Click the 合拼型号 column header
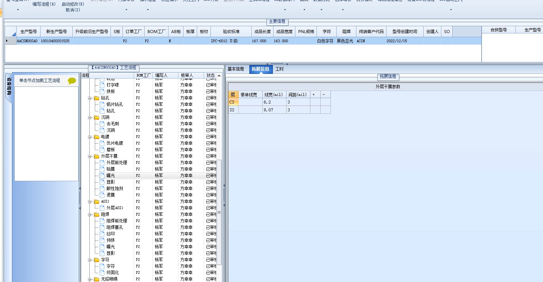Image resolution: width=543 pixels, height=282 pixels. [498, 30]
